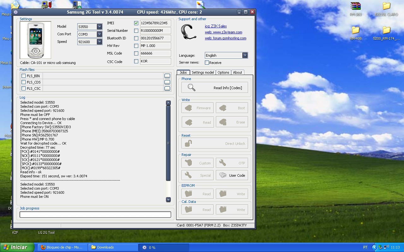Image resolution: width=404 pixels, height=252 pixels.
Task: Click the Repair Special button
Action: point(198,175)
